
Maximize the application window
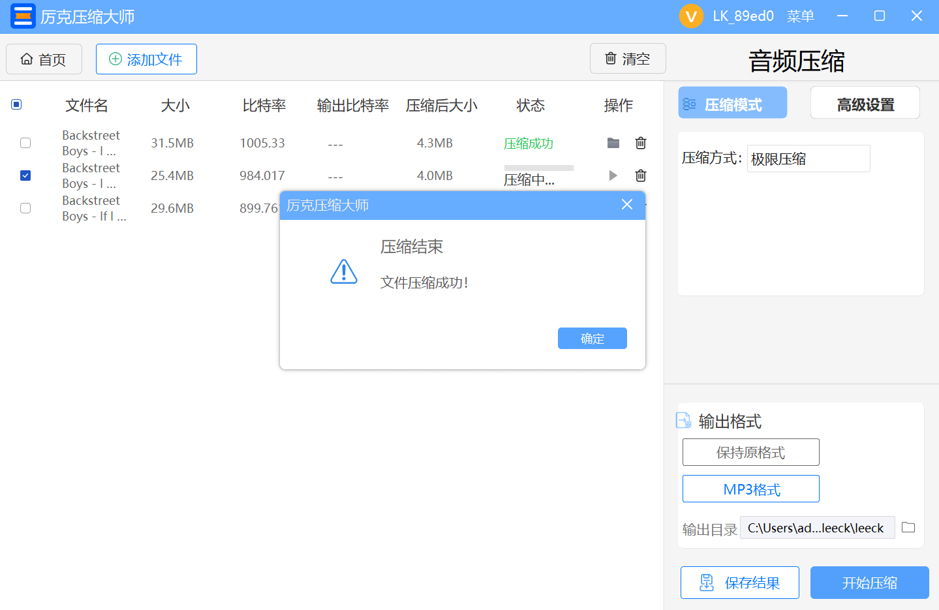click(x=880, y=16)
